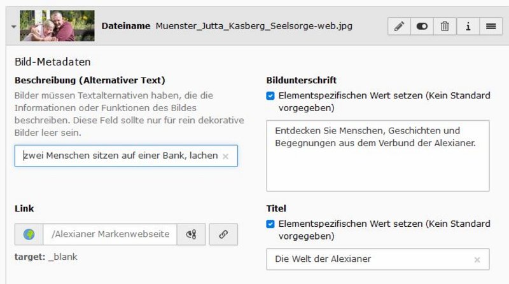This screenshot has height=284, width=509.
Task: Click the pencil icon to edit file metadata
Action: pos(399,27)
